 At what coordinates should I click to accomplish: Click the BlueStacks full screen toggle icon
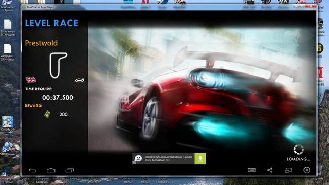pos(288,170)
